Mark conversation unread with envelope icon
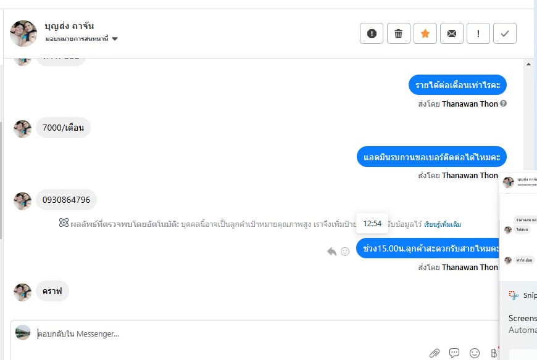Image resolution: width=537 pixels, height=360 pixels. click(x=452, y=34)
